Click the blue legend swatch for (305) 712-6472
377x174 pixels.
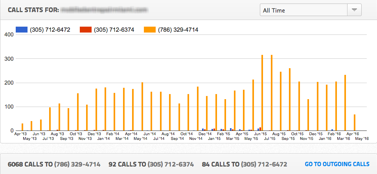click(x=22, y=29)
